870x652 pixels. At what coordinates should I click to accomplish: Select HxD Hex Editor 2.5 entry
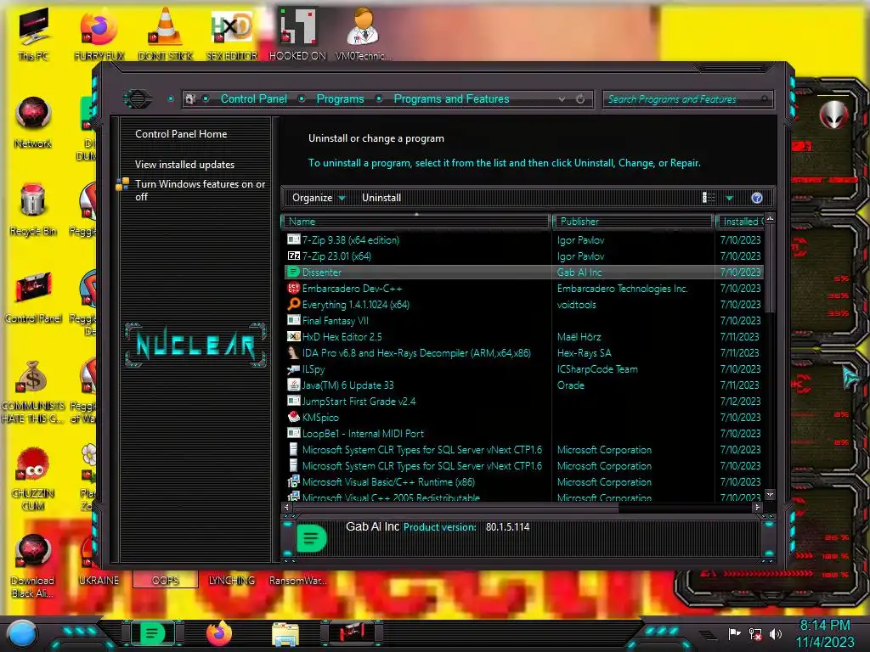523,336
